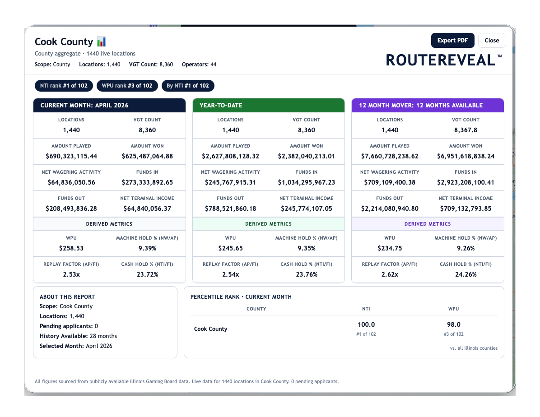
Task: Click the About This Report heading
Action: pyautogui.click(x=67, y=297)
